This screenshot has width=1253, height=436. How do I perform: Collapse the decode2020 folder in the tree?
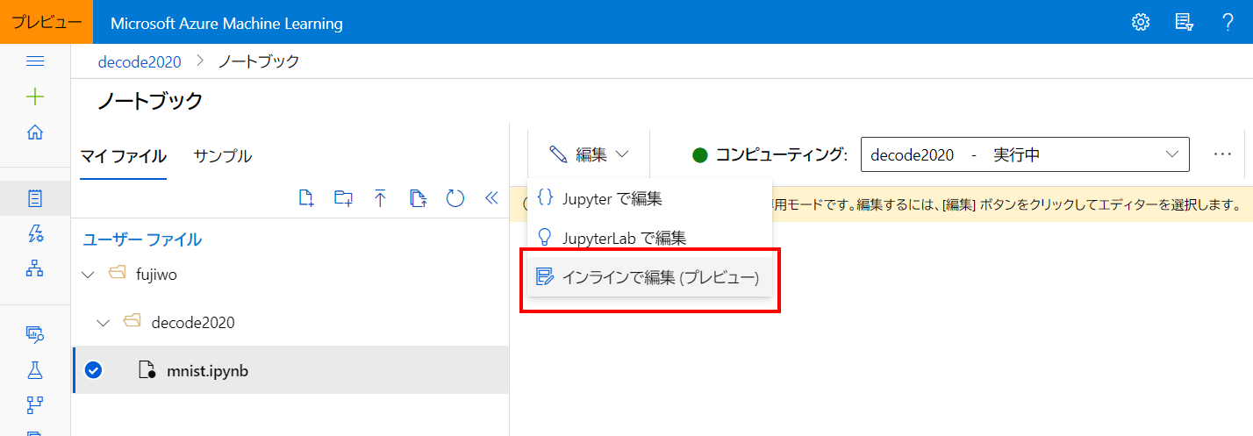[104, 323]
